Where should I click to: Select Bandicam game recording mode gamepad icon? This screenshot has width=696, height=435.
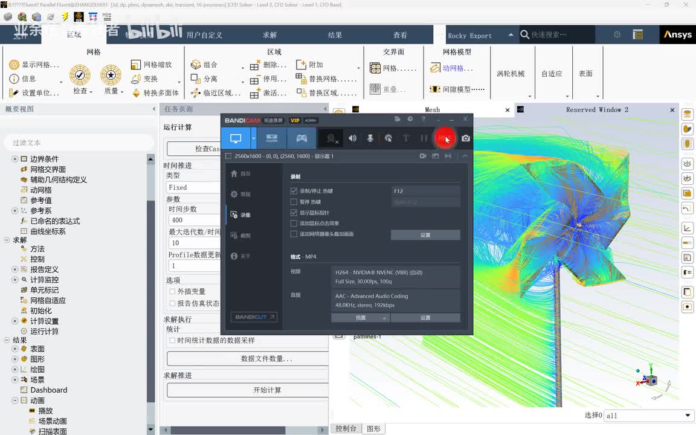coord(302,138)
